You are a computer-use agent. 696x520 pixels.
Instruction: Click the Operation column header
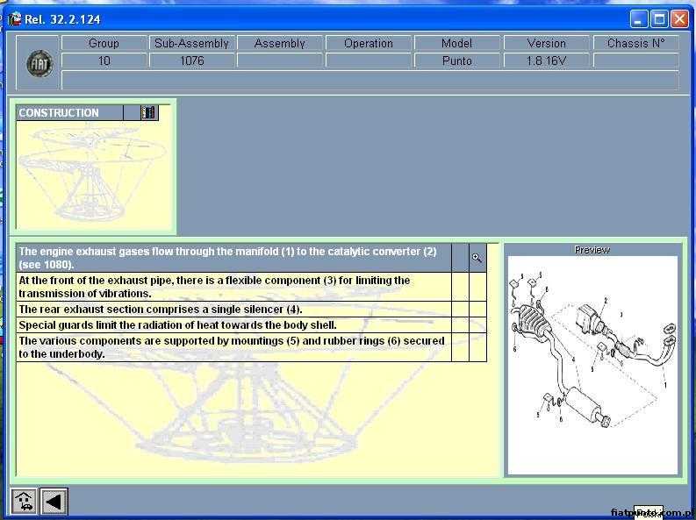(369, 43)
